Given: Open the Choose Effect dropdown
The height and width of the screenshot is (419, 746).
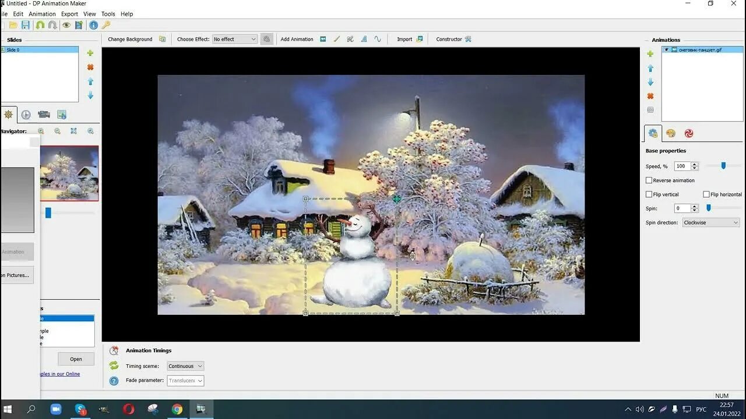Looking at the screenshot, I should pyautogui.click(x=234, y=39).
